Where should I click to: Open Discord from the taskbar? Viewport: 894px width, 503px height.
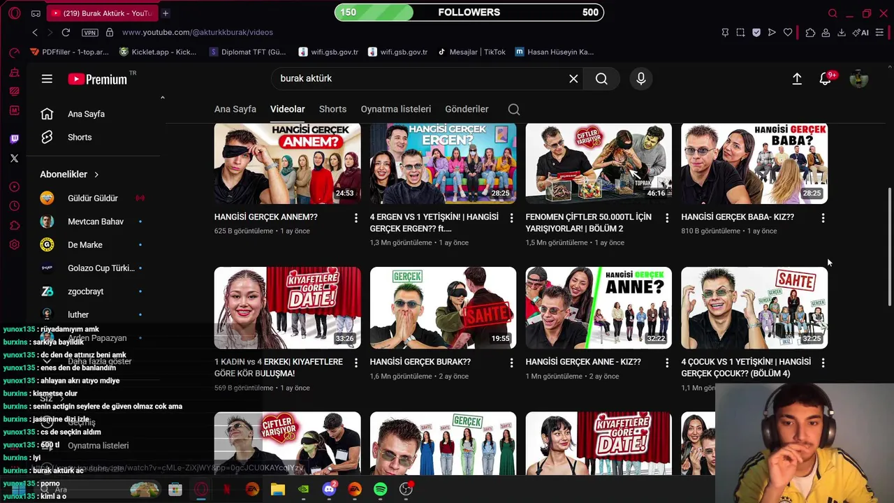coord(329,489)
